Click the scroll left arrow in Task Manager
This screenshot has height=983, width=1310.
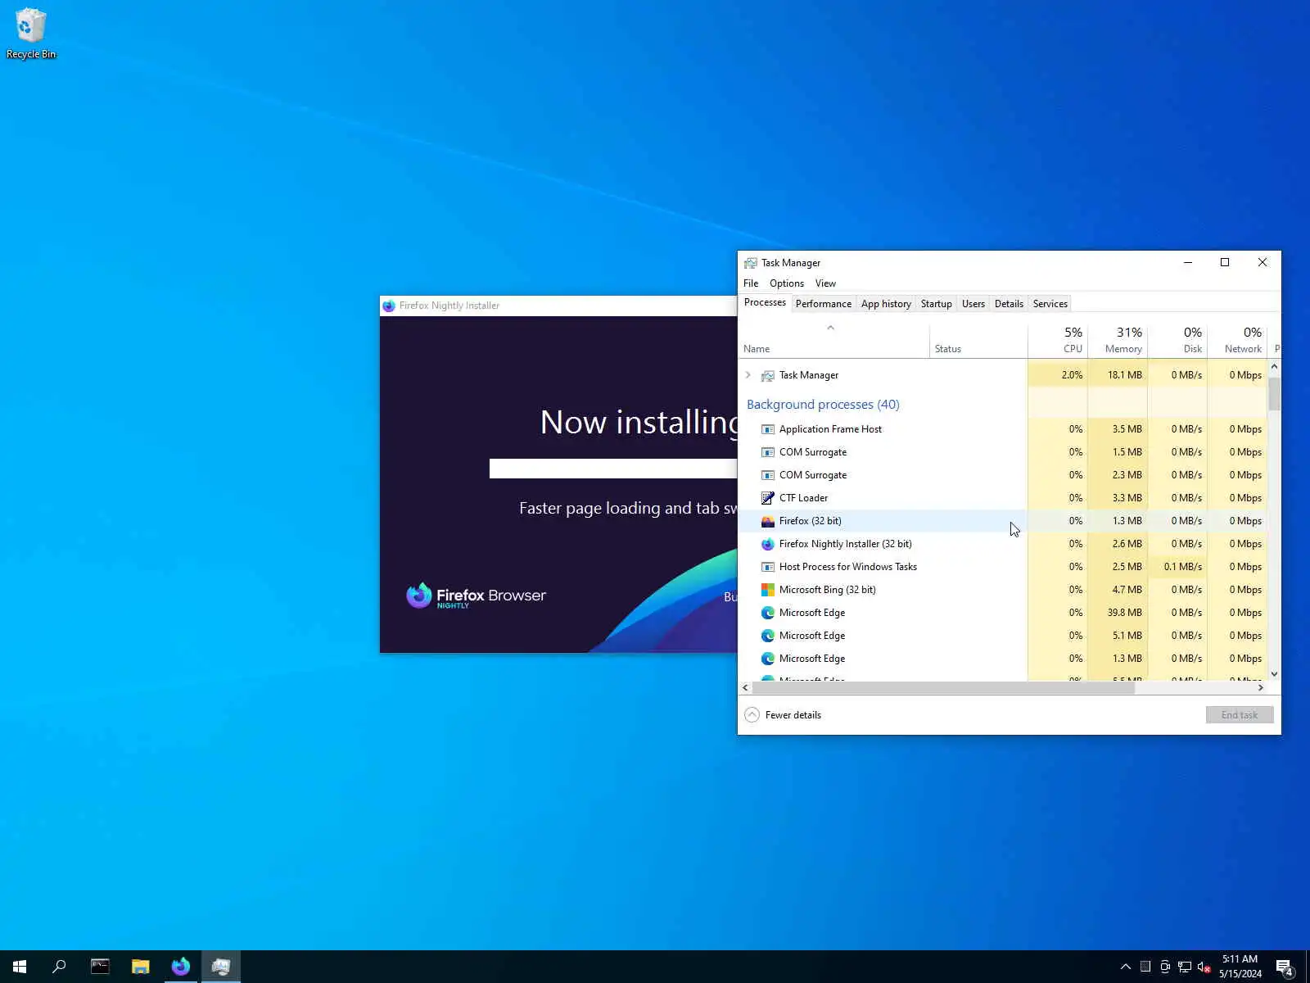click(x=745, y=688)
